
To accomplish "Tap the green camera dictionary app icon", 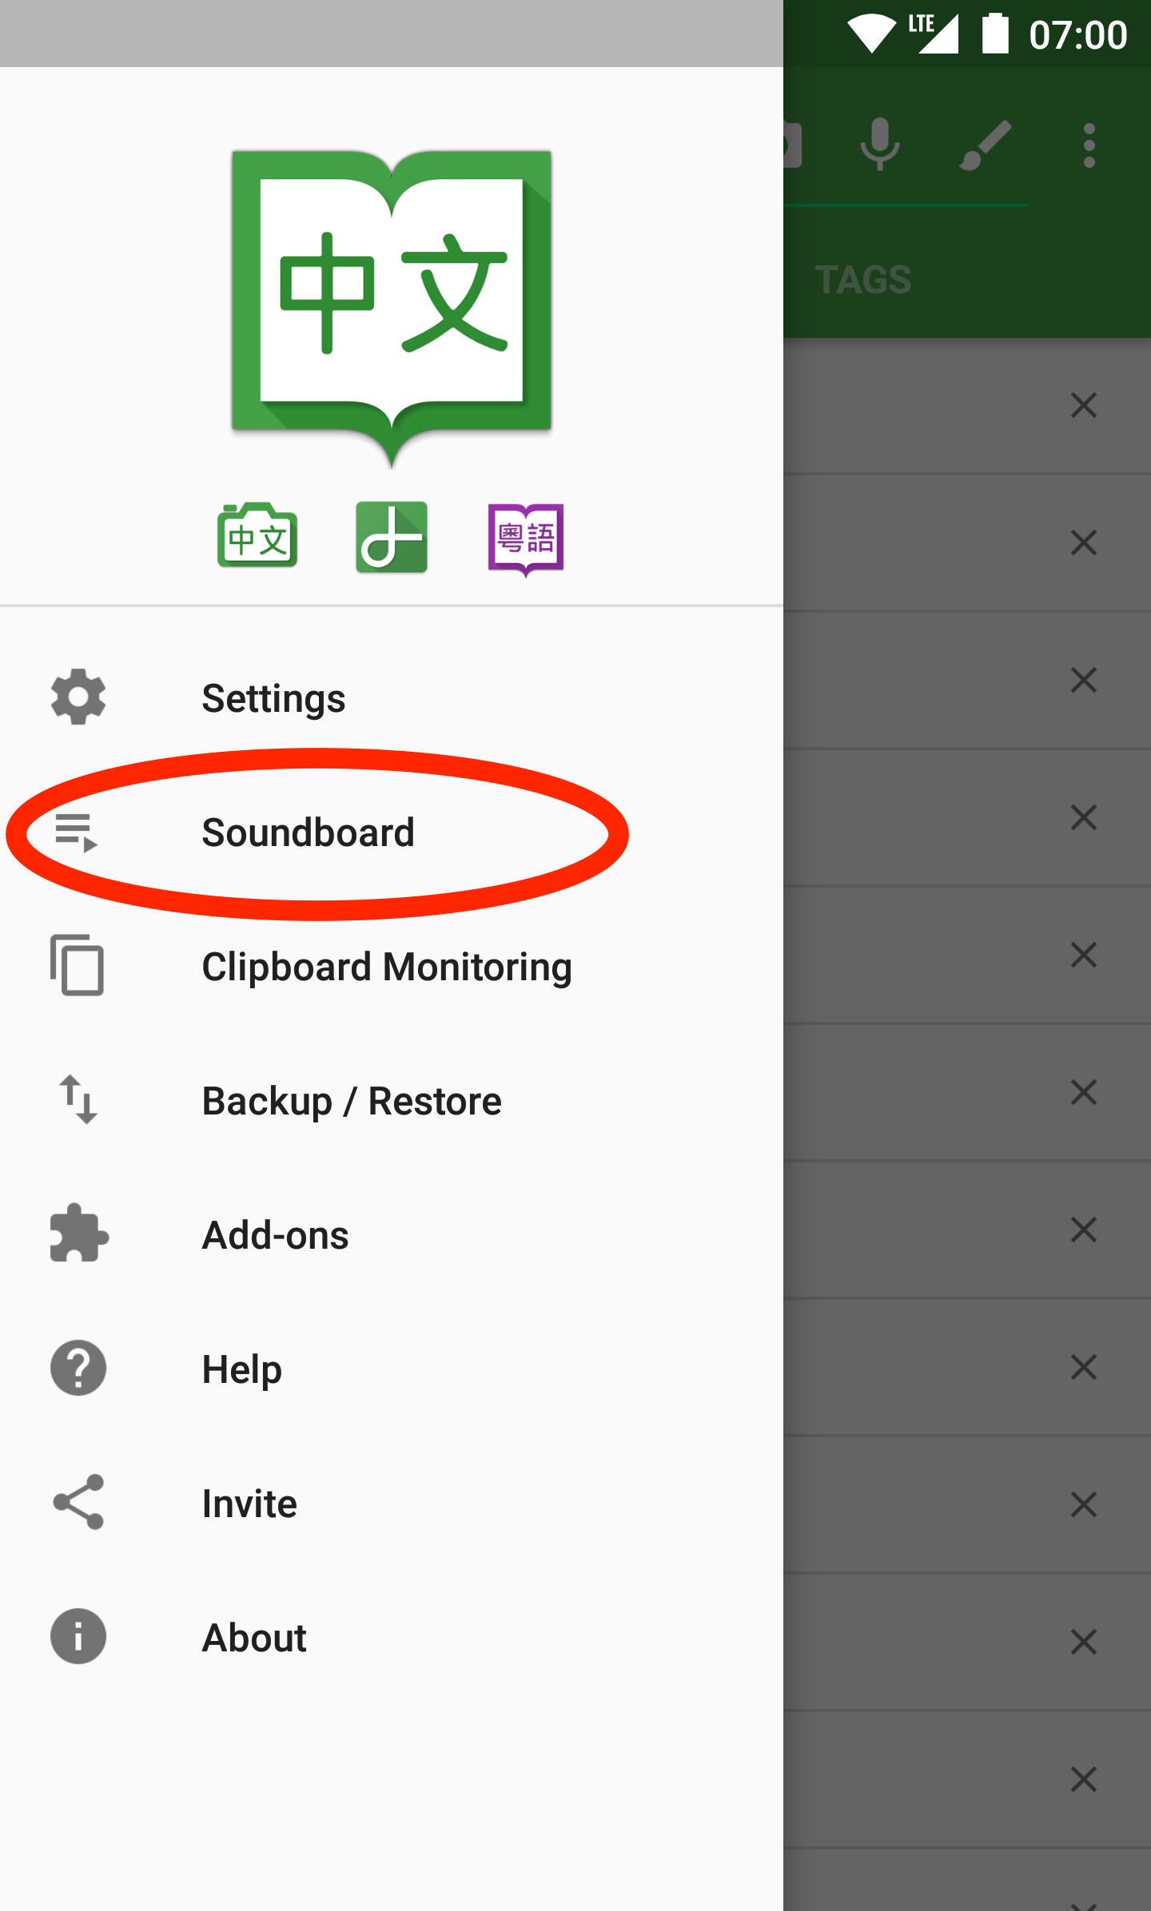I will pyautogui.click(x=257, y=536).
